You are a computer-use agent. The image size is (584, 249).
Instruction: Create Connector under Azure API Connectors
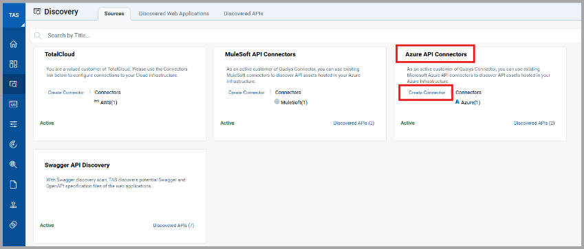pyautogui.click(x=427, y=93)
